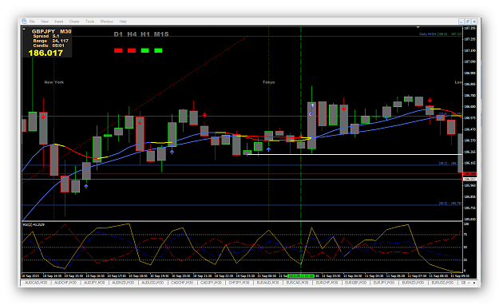
Task: Click the chart shift triangle on the top scale
Action: coord(418,27)
